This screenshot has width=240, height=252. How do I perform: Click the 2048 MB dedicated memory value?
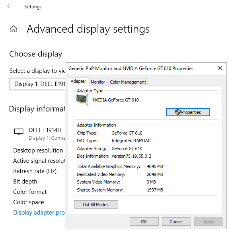click(x=155, y=174)
